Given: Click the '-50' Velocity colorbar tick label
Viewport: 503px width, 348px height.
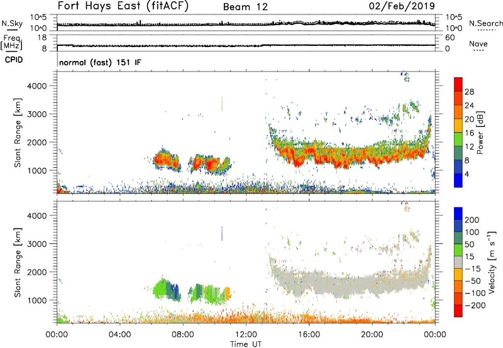Looking at the screenshot, I should click(473, 281).
